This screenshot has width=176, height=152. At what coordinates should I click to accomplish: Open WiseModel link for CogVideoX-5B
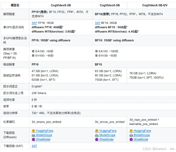click(x=106, y=139)
